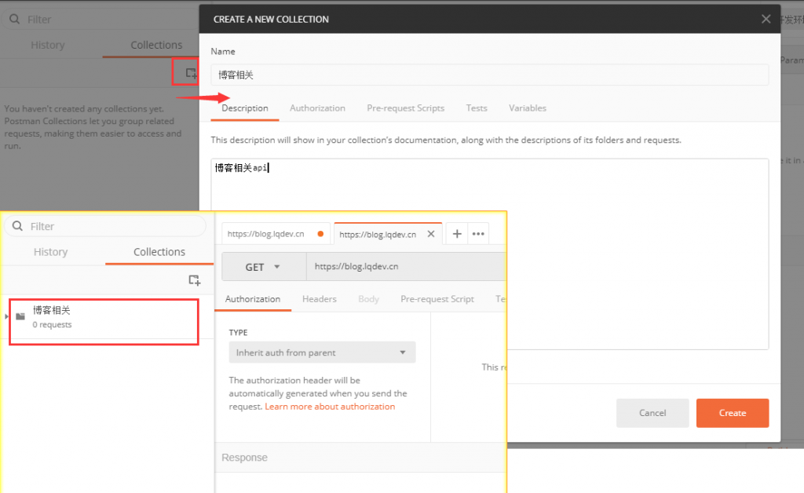Screen dimensions: 804x493
Task: Open the Variables tab in dialog
Action: pos(527,108)
